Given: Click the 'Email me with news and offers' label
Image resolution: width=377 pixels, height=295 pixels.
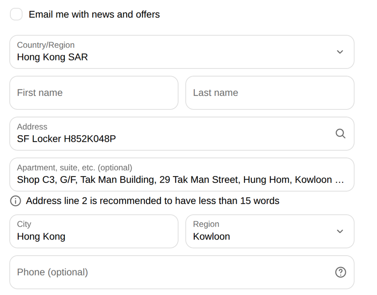Looking at the screenshot, I should tap(94, 14).
